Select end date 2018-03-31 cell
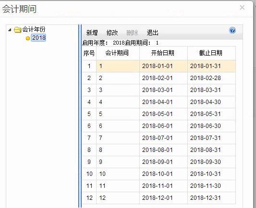The height and width of the screenshot is (208, 256). click(x=211, y=90)
